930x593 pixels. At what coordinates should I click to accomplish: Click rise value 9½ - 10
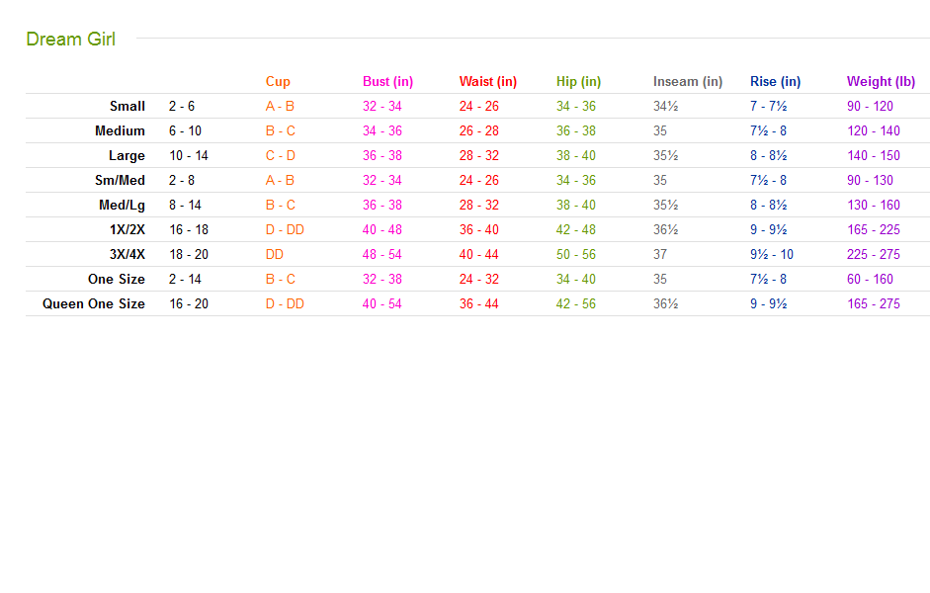pos(772,254)
